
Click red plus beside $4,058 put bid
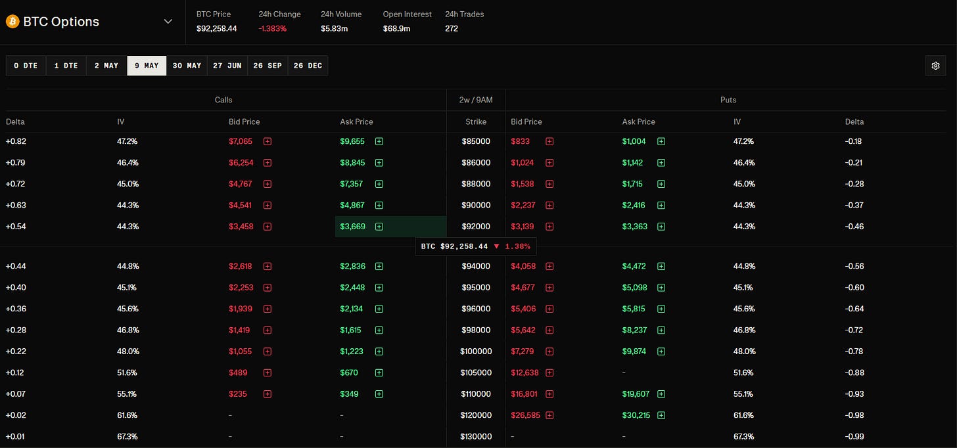549,266
